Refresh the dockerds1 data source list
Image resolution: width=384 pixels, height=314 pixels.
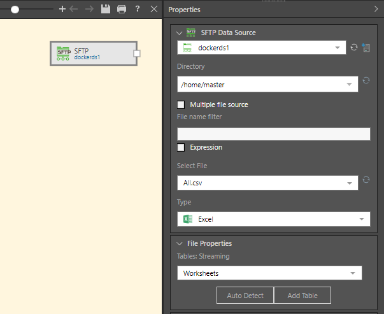tap(354, 48)
